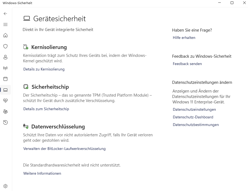The width and height of the screenshot is (248, 191).
Task: Open Geräteleistung und -integrität heart icon
Action: click(5, 101)
